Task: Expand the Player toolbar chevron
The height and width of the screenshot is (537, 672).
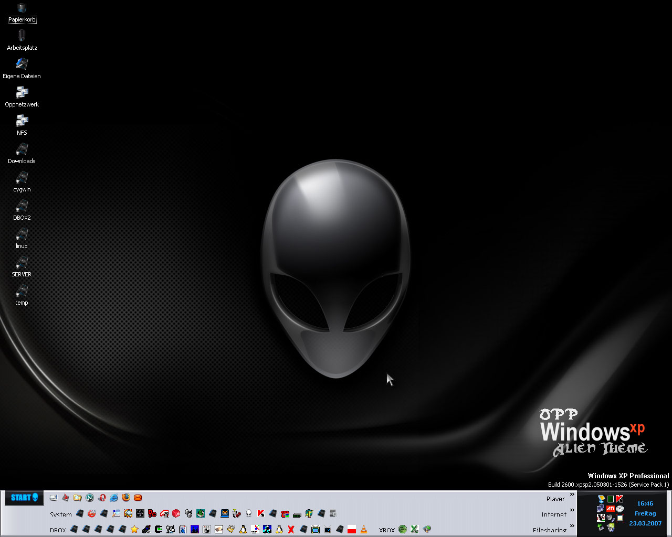Action: [572, 495]
